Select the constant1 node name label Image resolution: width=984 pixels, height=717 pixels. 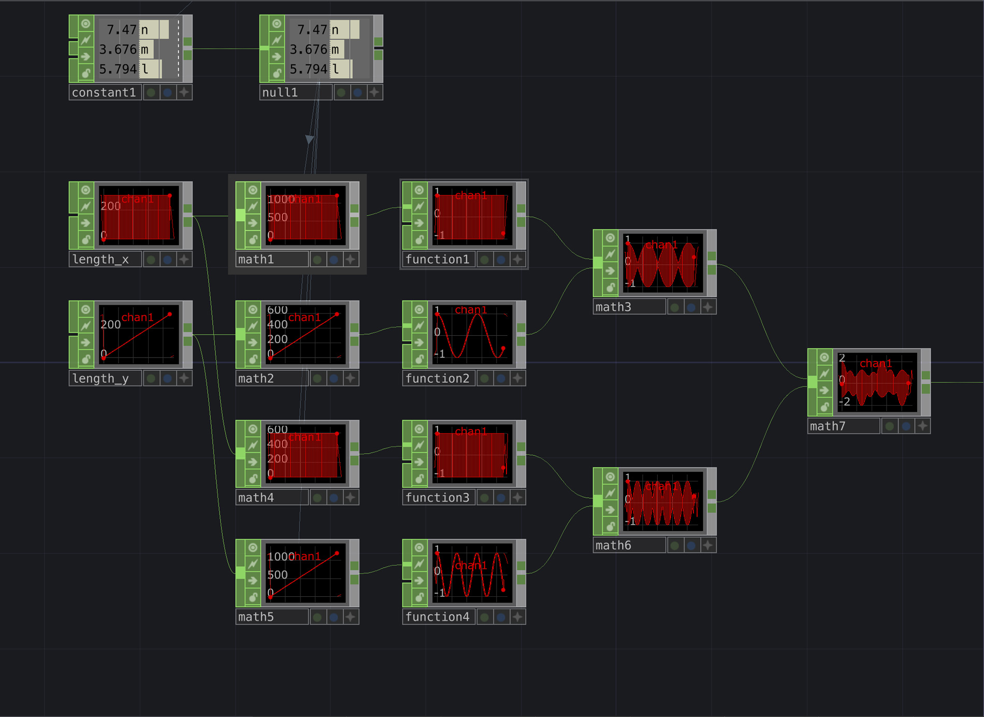pos(106,93)
